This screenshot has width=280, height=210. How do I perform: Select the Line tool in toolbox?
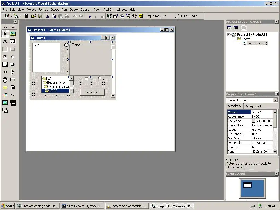(x=13, y=95)
